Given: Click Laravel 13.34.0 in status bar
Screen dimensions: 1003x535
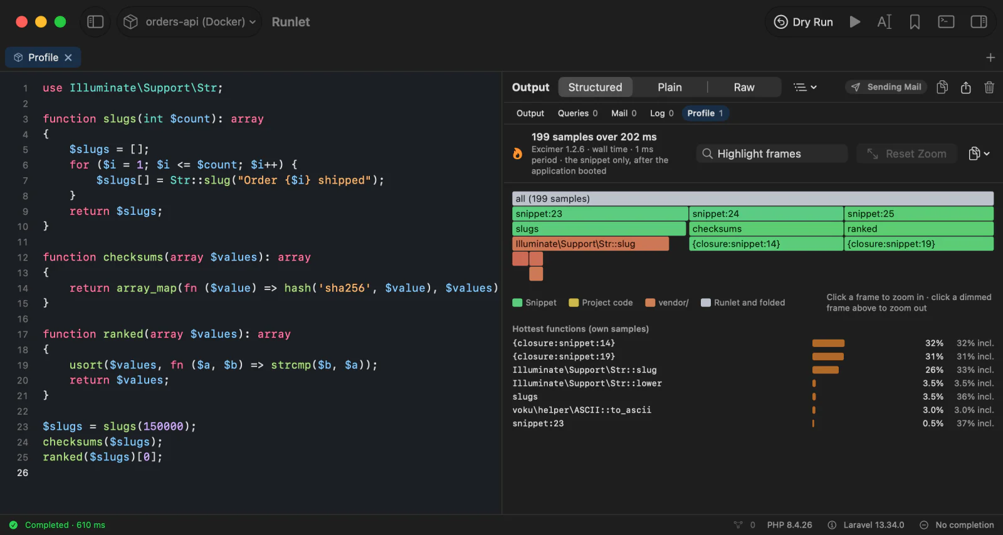Looking at the screenshot, I should [874, 525].
